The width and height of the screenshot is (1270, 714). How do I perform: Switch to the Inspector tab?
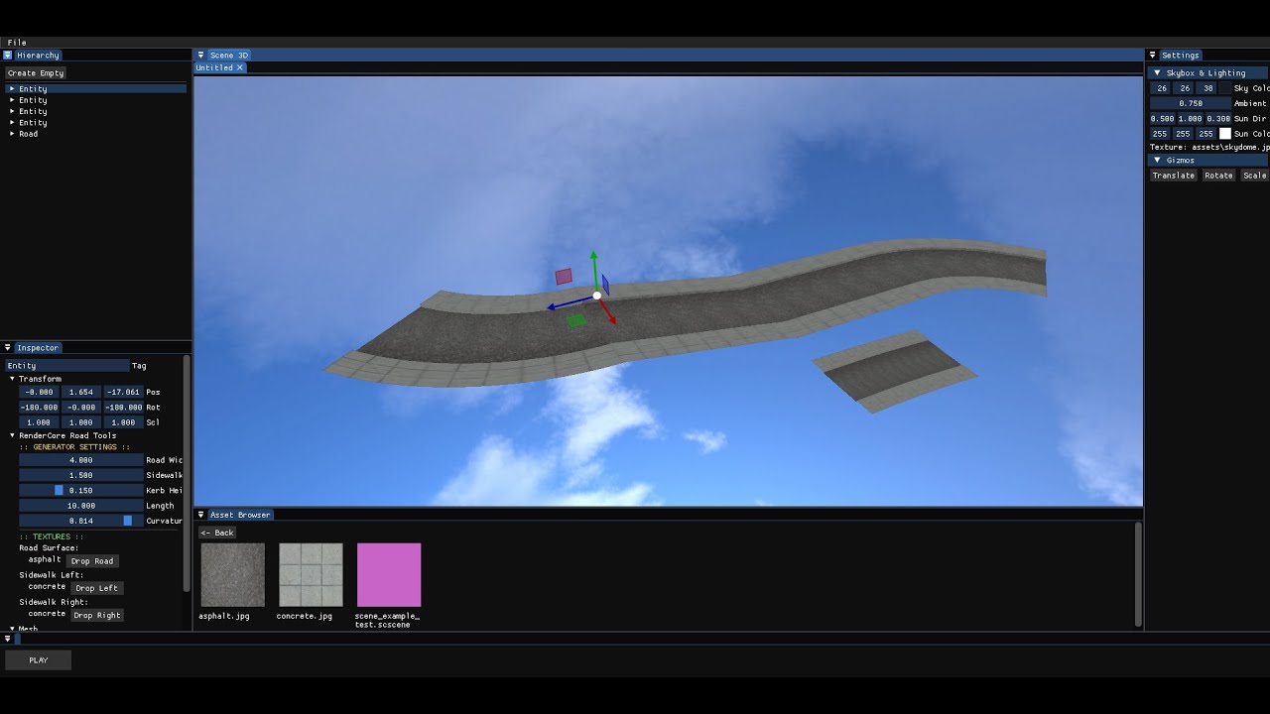(38, 348)
